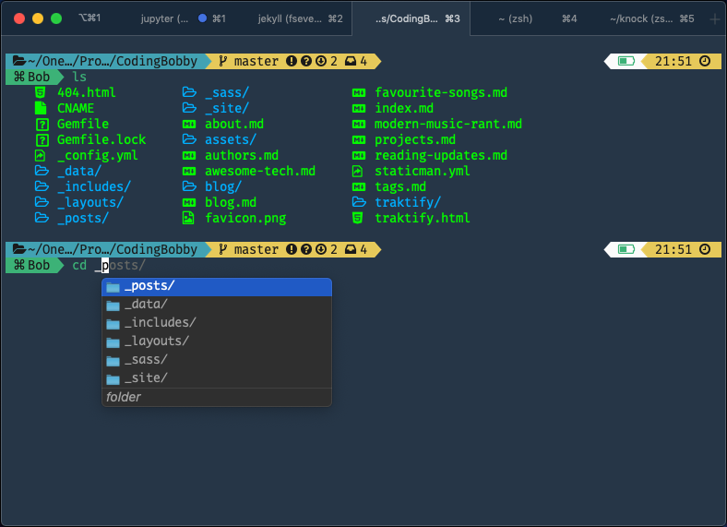Click the _layouts/ directory name in listing
Screen dimensions: 727x527
coord(90,203)
